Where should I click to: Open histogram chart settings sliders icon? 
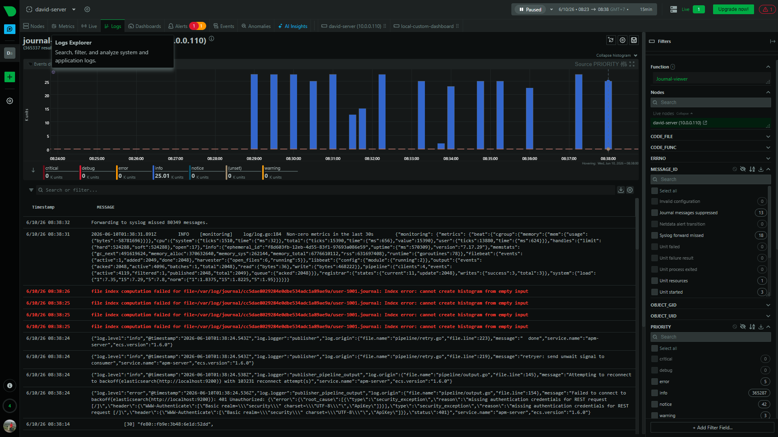pos(624,64)
